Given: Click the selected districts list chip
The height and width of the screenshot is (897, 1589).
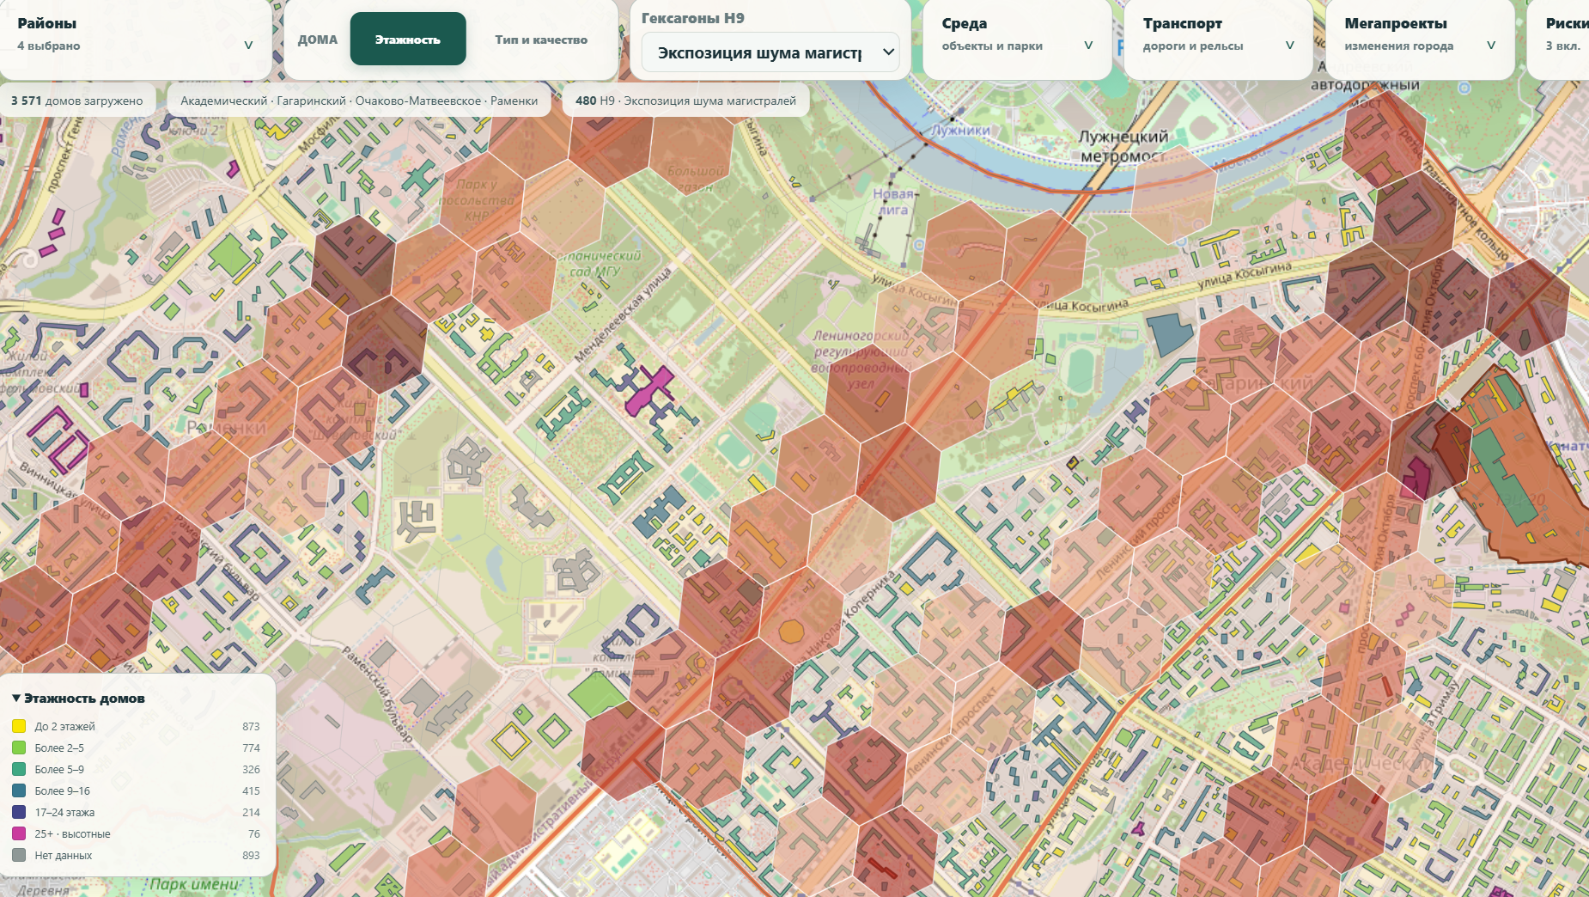Looking at the screenshot, I should click(359, 101).
